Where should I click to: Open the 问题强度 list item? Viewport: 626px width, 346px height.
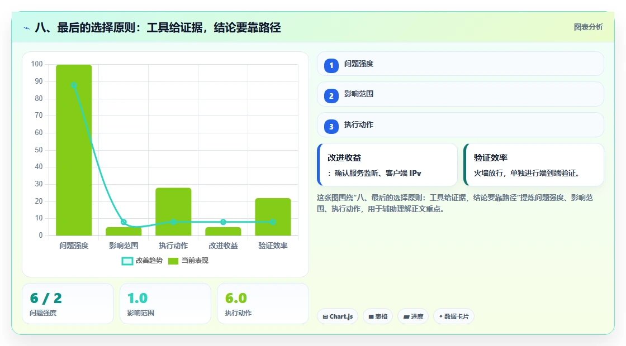pyautogui.click(x=461, y=64)
